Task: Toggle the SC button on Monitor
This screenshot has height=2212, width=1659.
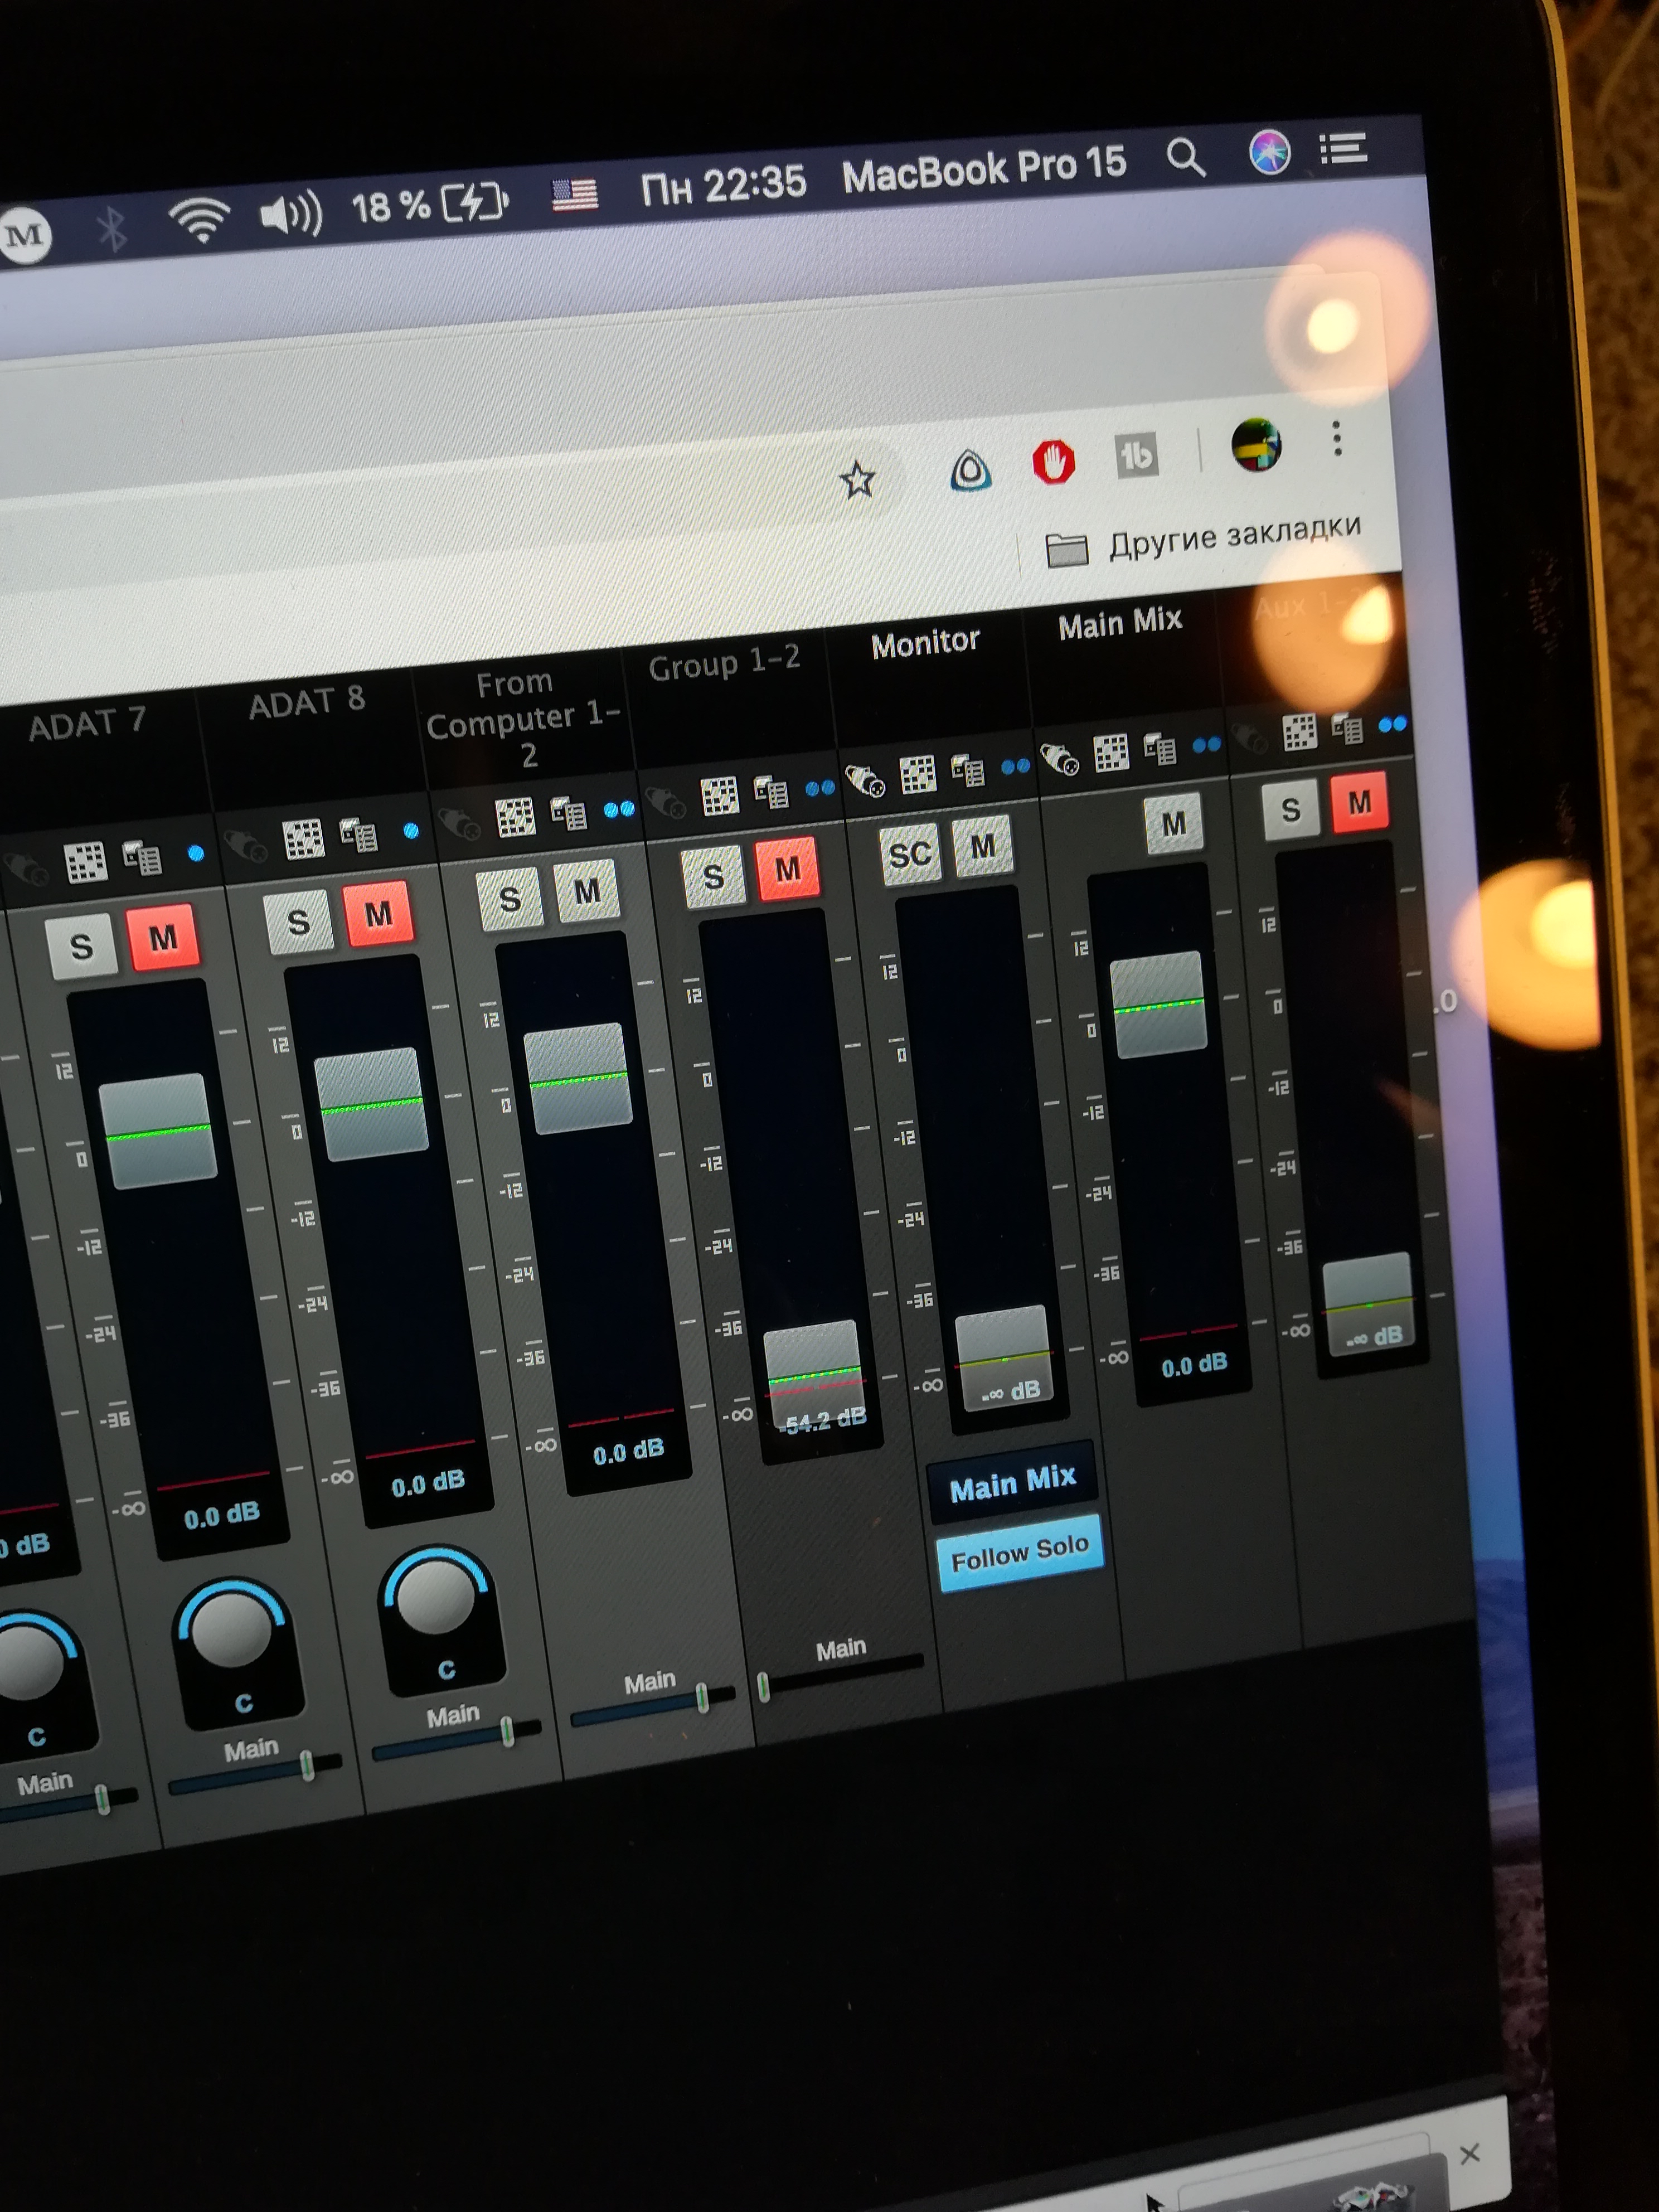Action: 909,854
